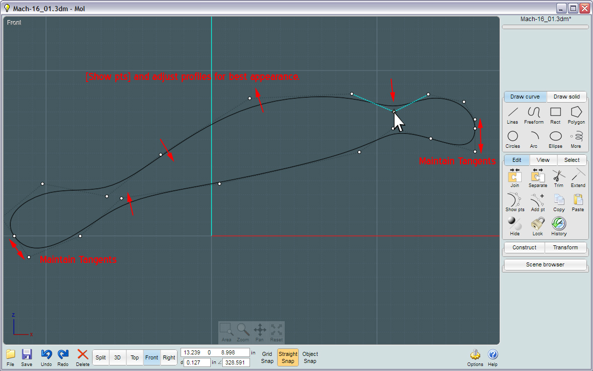
Task: Expand the Construct palette
Action: tap(524, 247)
